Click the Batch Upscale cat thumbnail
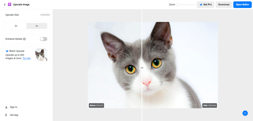Screen dimensions: 253x121 [x=41, y=55]
